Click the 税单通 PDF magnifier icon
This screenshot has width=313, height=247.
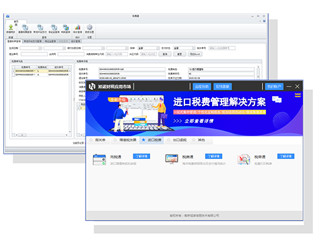point(244,159)
